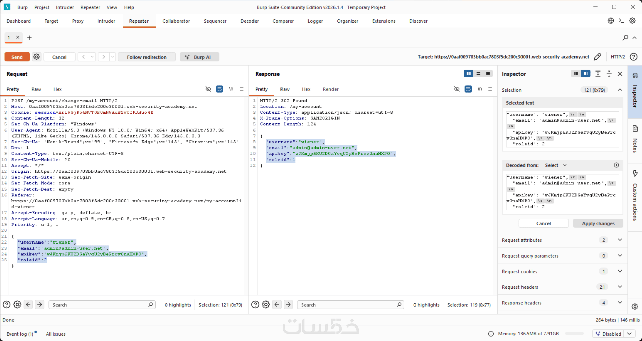Send the request
This screenshot has width=642, height=341.
click(x=17, y=57)
